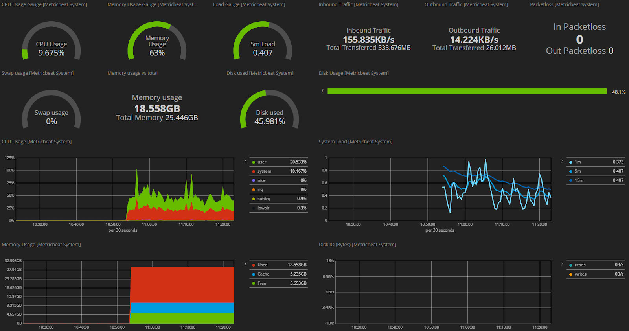Collapse the Memory Usage chart legend

tap(245, 264)
